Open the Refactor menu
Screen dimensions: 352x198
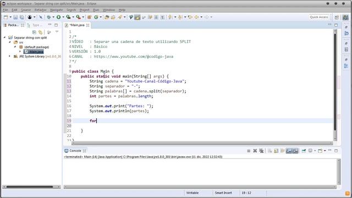(40, 10)
